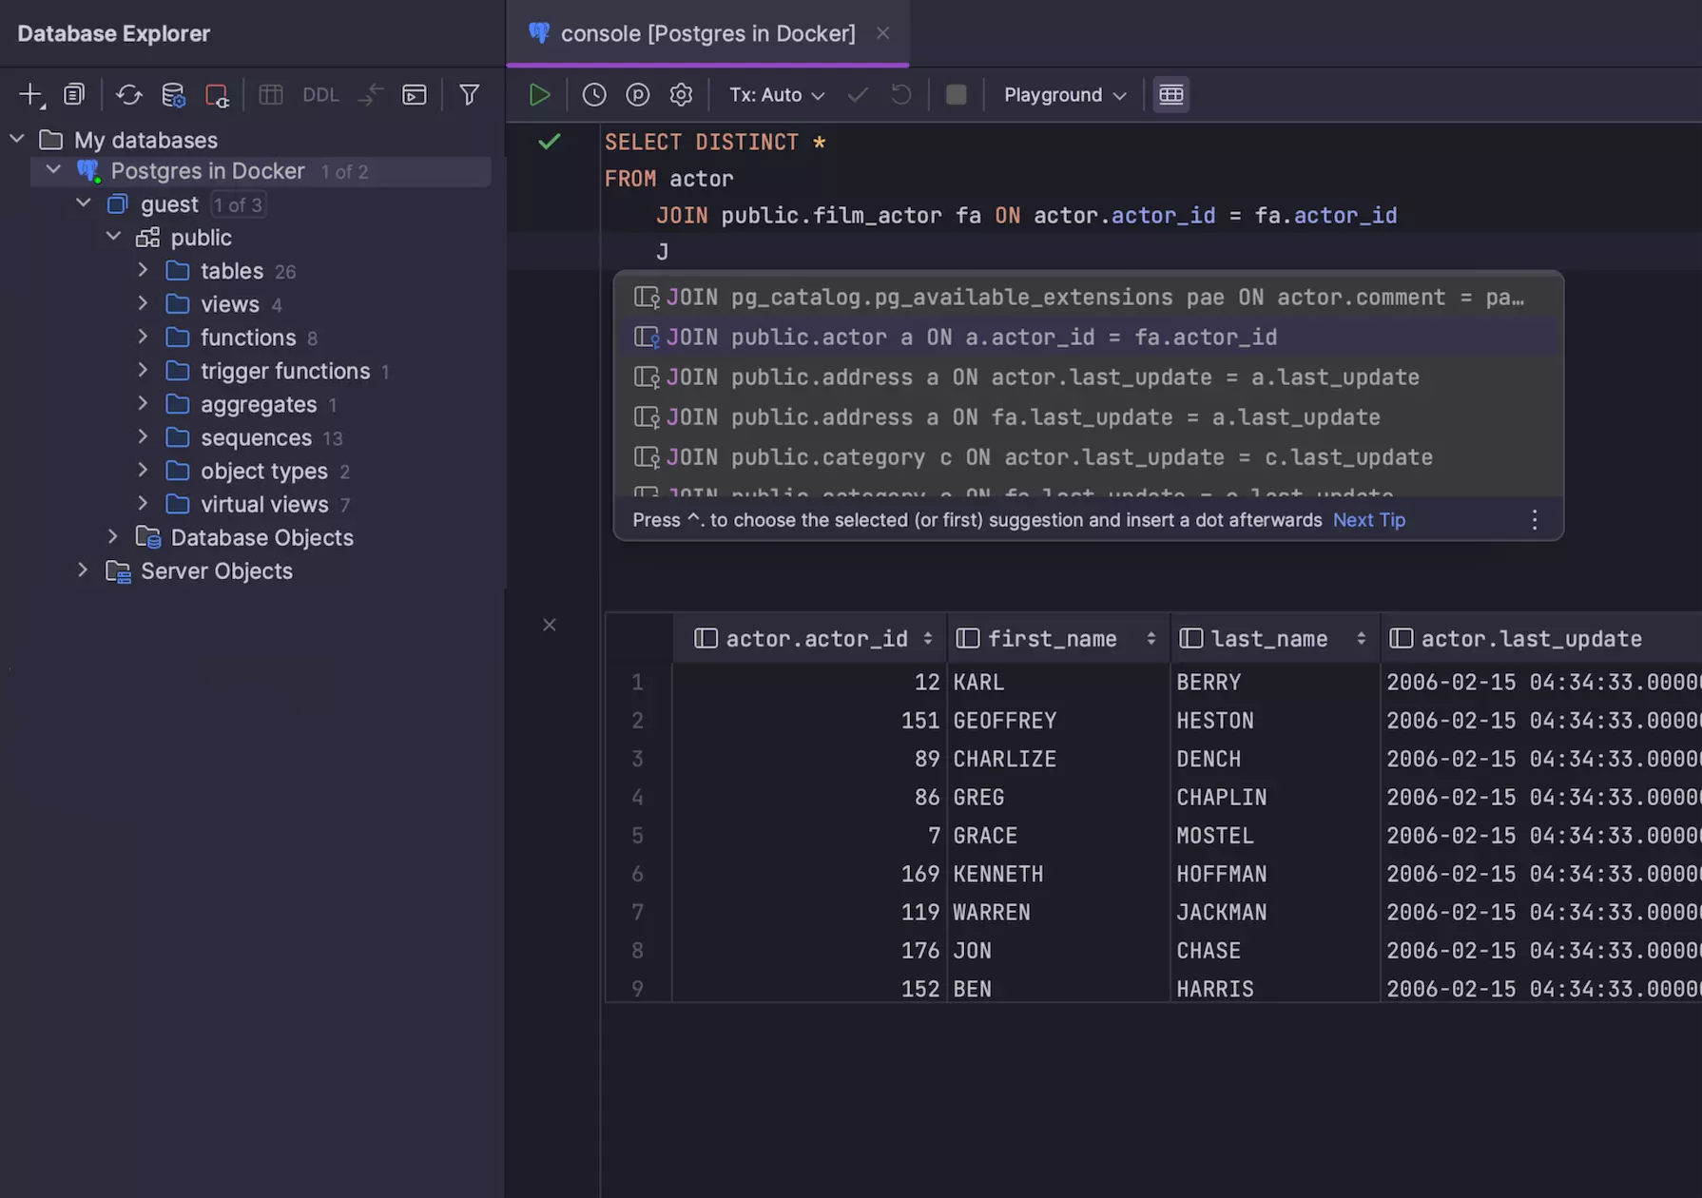Open the Tx: Auto dropdown

tap(776, 94)
